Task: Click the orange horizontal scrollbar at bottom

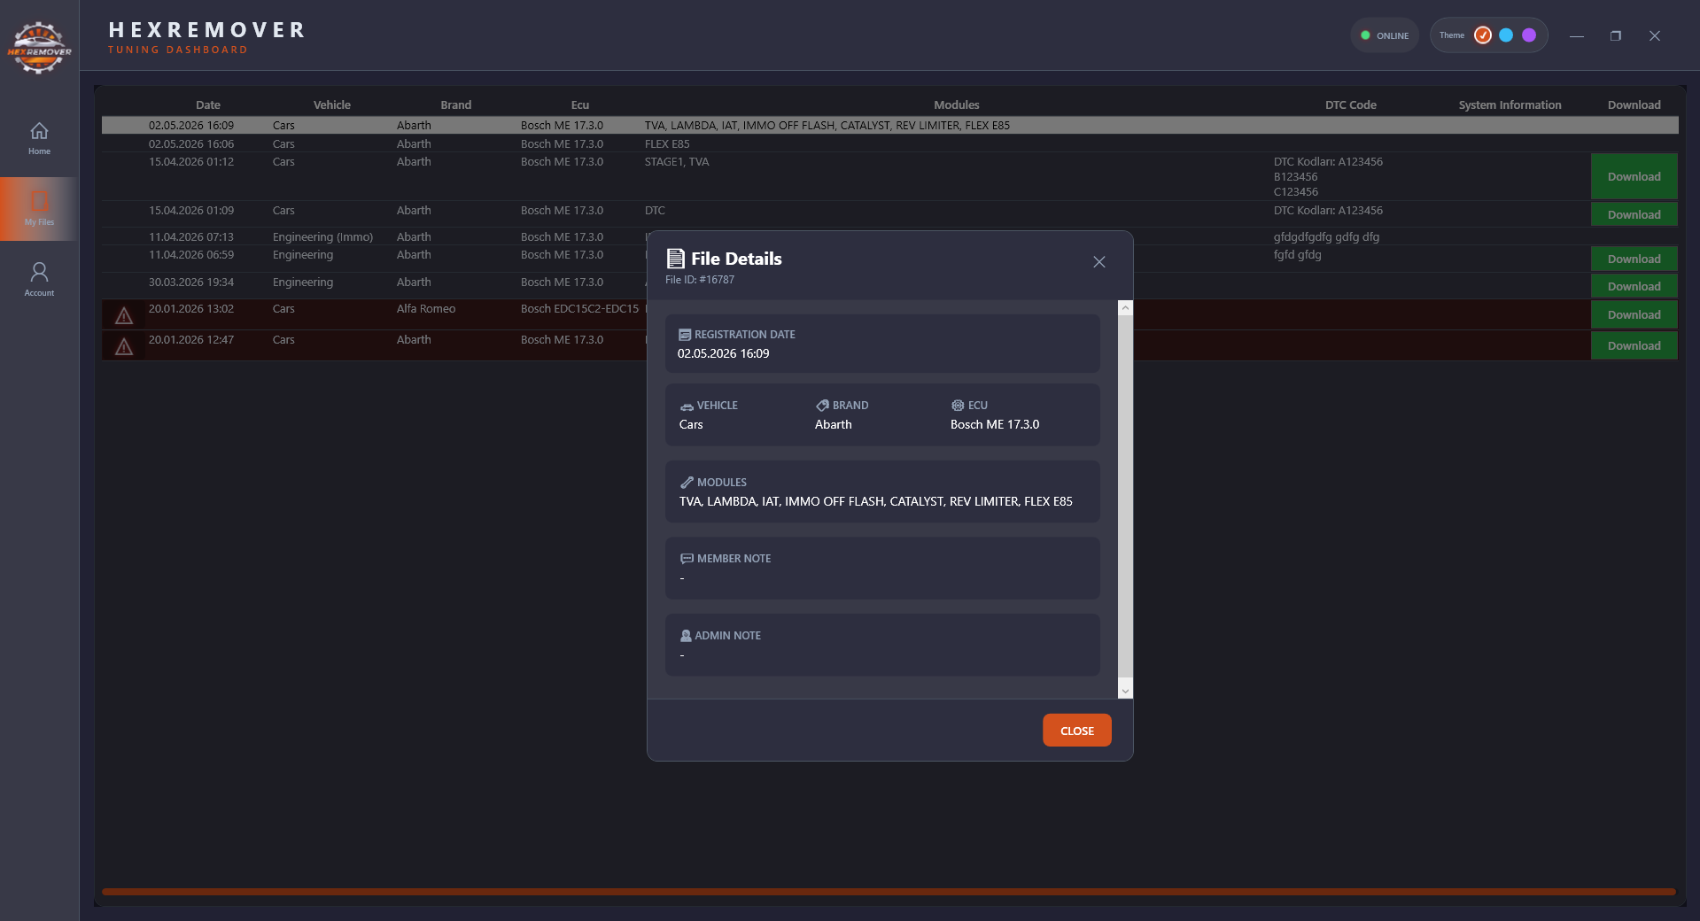Action: [889, 892]
